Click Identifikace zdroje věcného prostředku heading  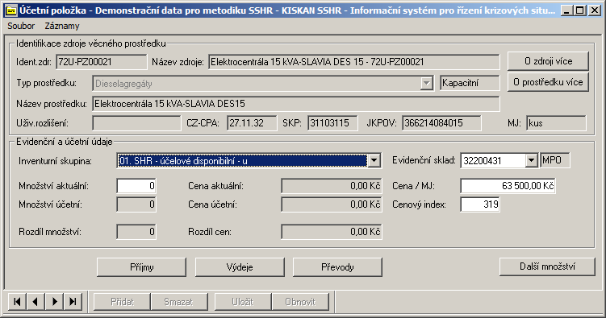[x=91, y=43]
